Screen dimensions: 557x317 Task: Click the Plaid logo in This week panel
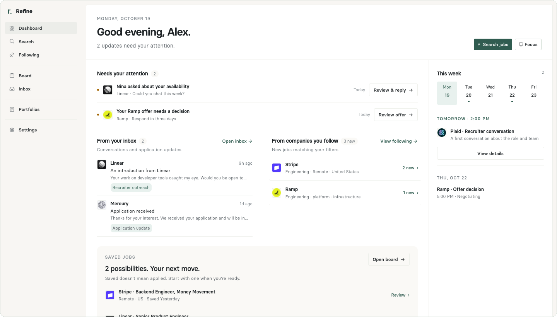(442, 133)
